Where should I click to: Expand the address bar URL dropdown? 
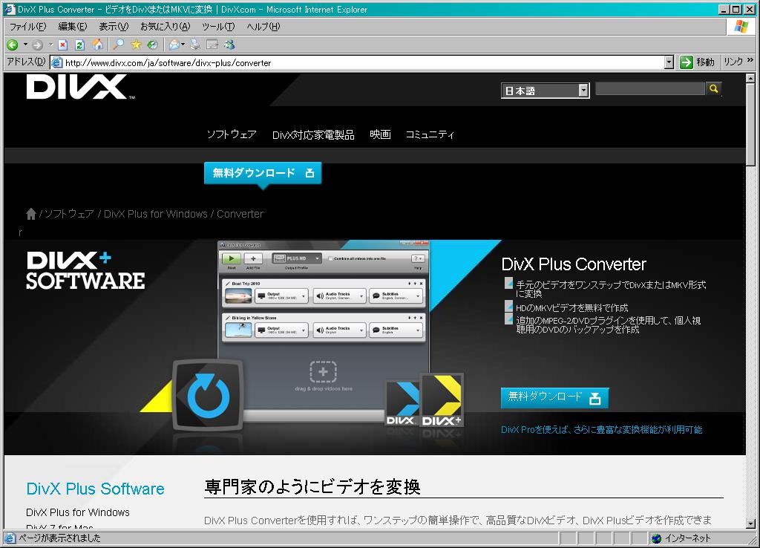coord(669,62)
